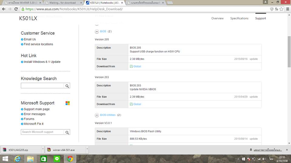The width and height of the screenshot is (291, 163).
Task: Click the browser forward arrow
Action: (10, 9)
